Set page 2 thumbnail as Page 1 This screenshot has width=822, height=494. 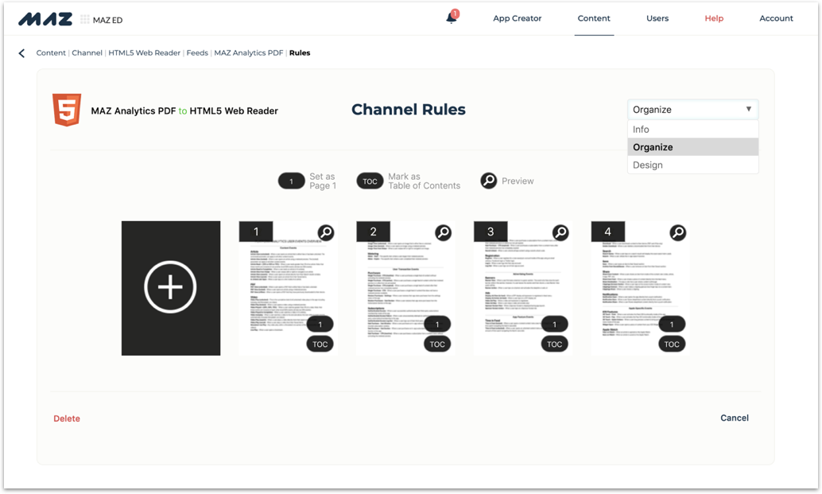pos(437,325)
